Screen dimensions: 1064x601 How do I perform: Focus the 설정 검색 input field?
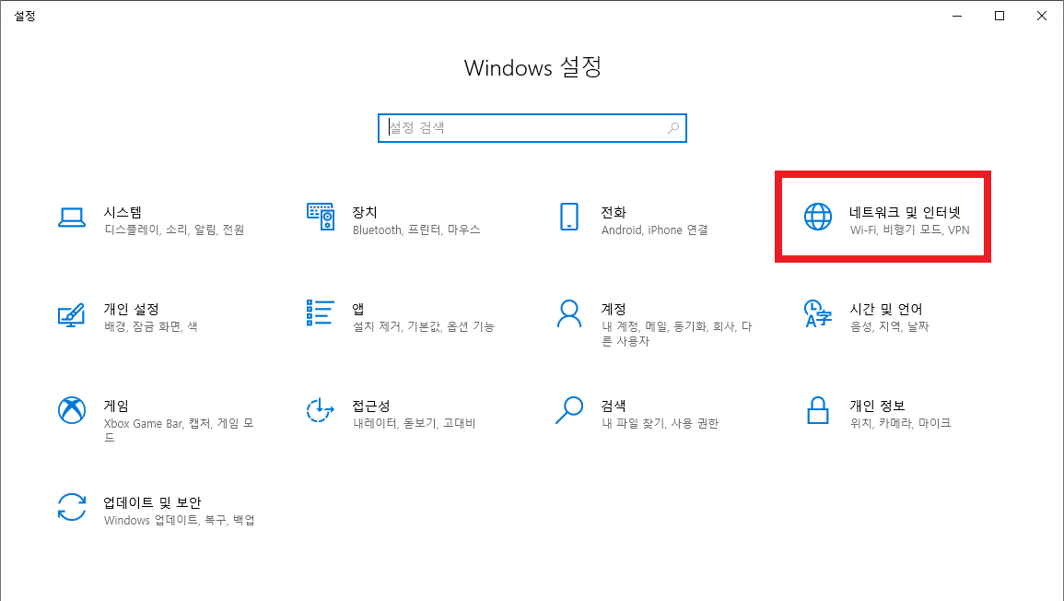(532, 128)
